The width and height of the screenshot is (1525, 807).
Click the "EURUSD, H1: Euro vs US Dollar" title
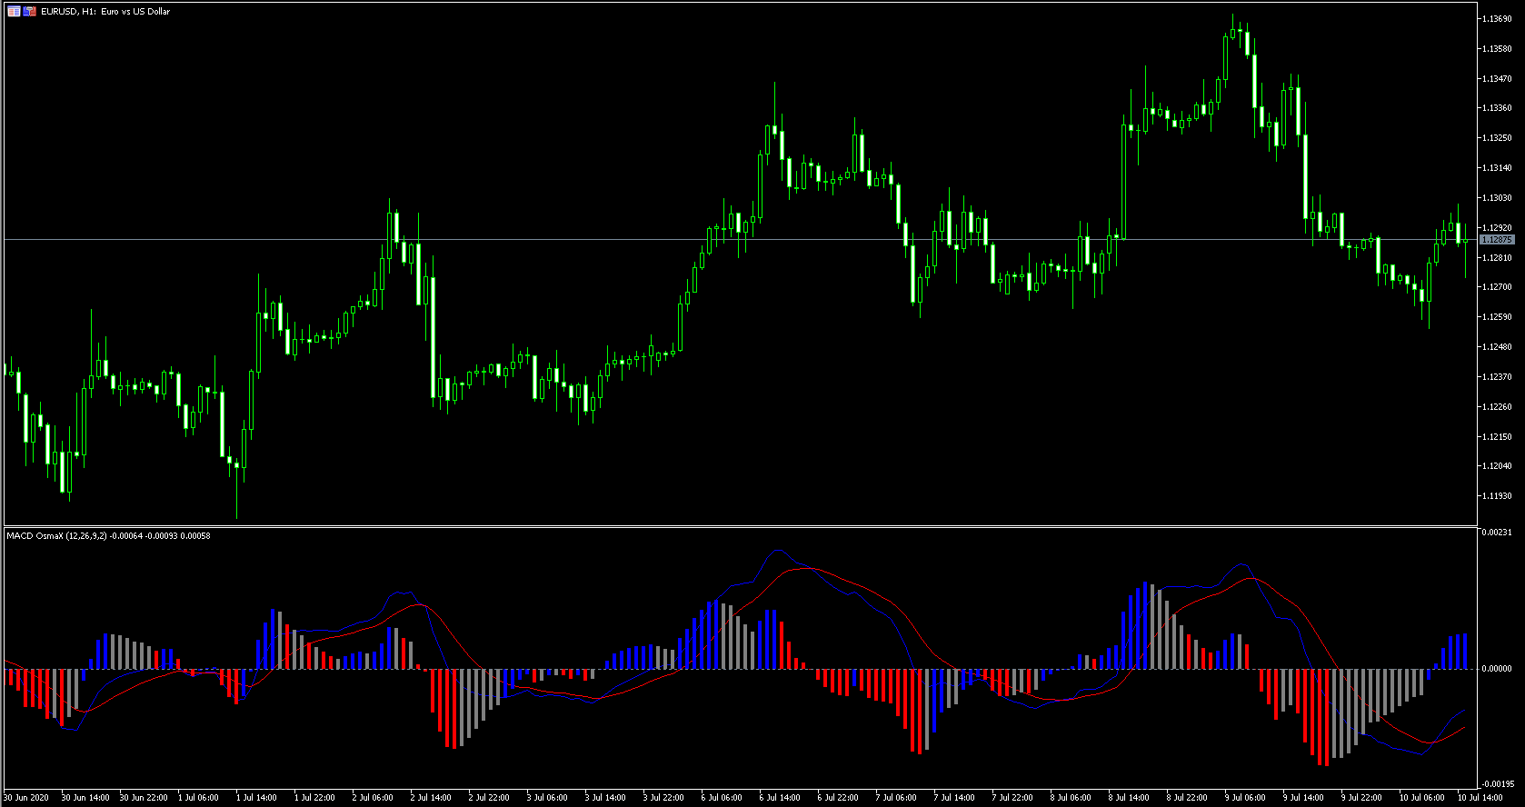[x=105, y=12]
